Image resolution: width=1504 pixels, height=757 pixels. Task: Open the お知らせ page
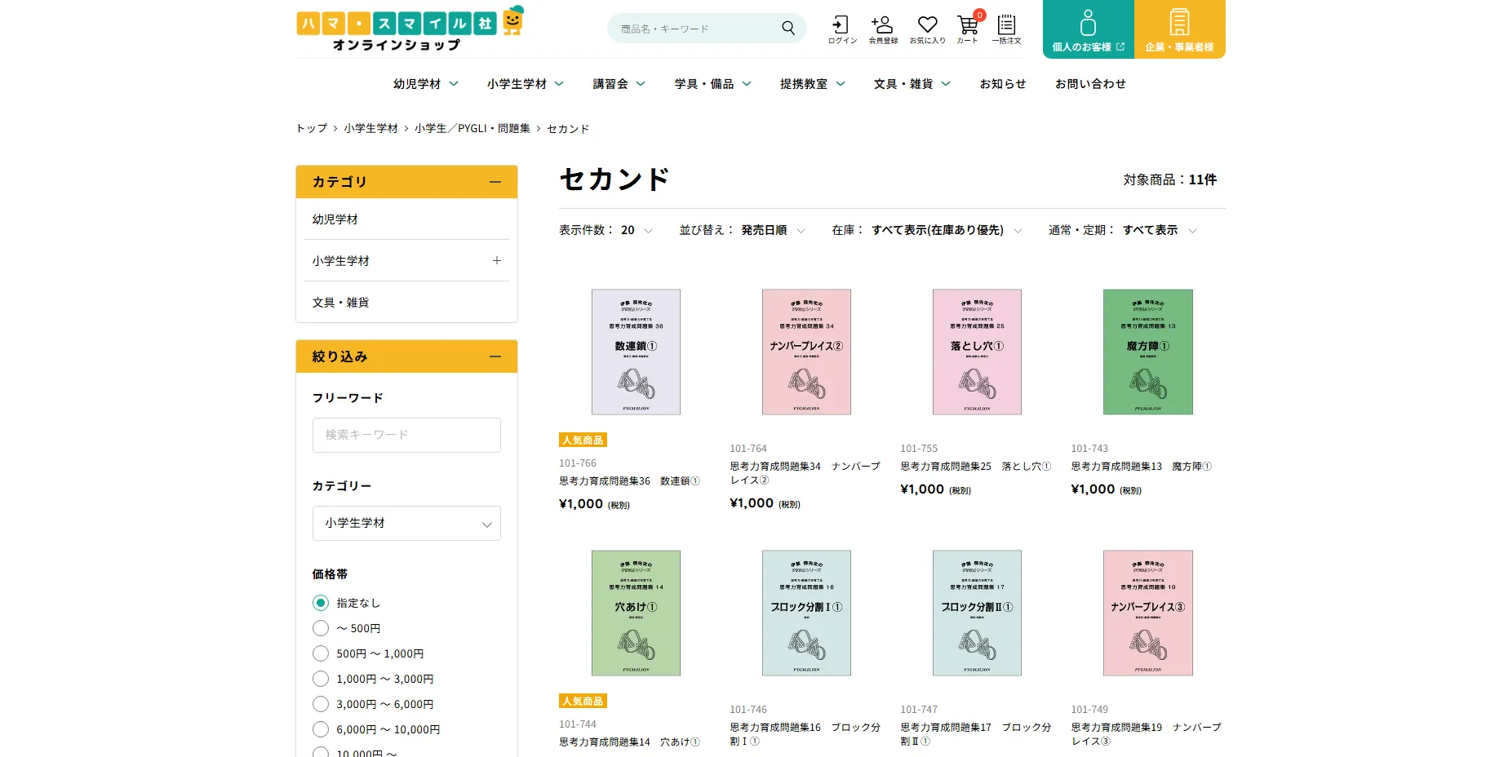click(x=1003, y=84)
